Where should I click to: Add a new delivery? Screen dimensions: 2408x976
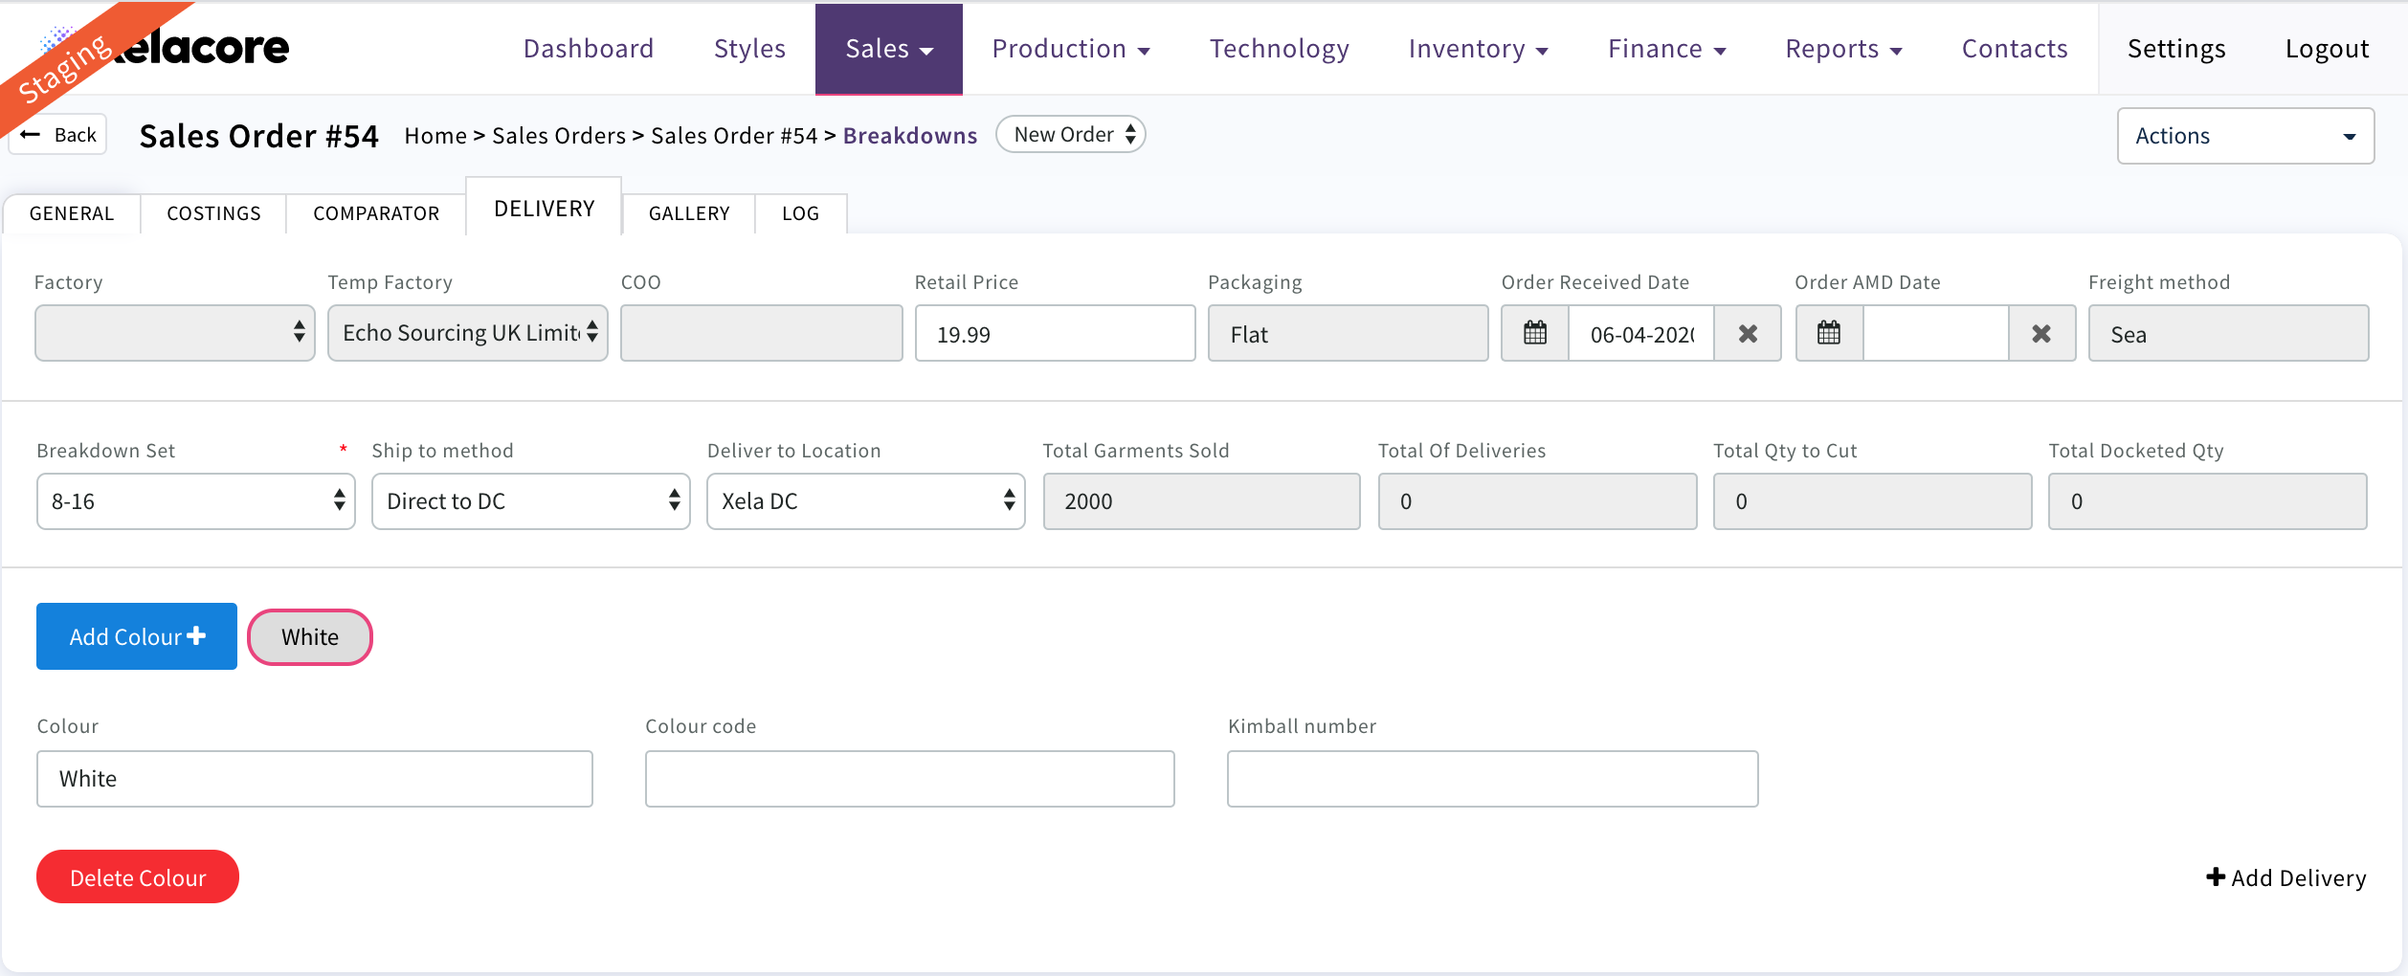[x=2285, y=877]
